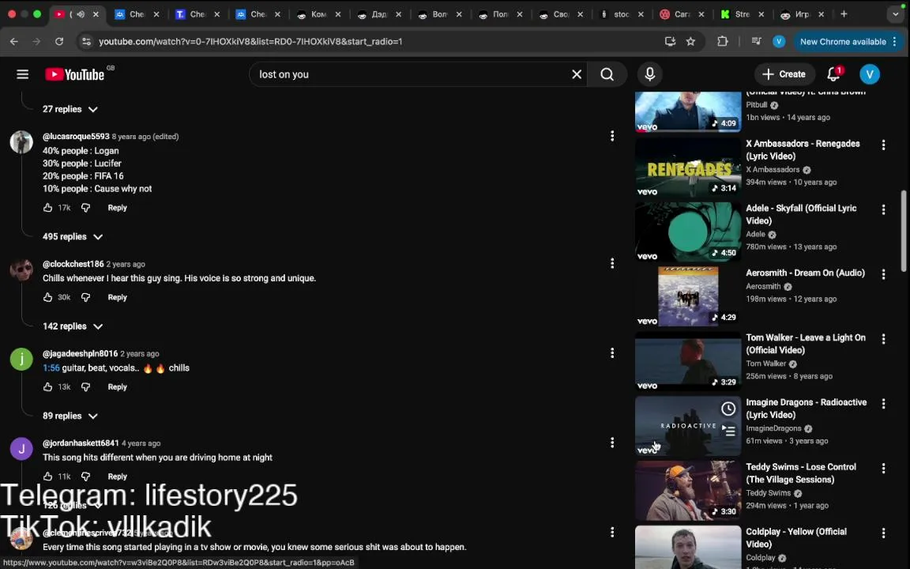Reload the page in Chrome
Image resolution: width=910 pixels, height=569 pixels.
click(59, 41)
